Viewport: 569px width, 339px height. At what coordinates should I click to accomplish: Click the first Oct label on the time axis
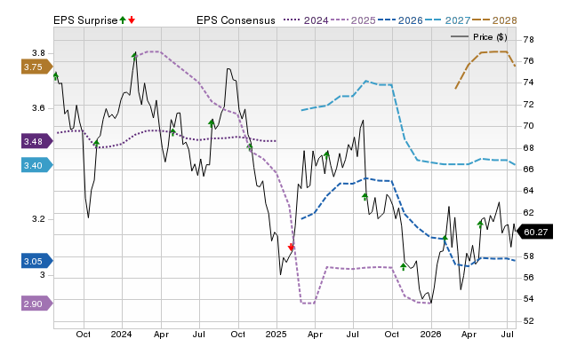pyautogui.click(x=83, y=334)
